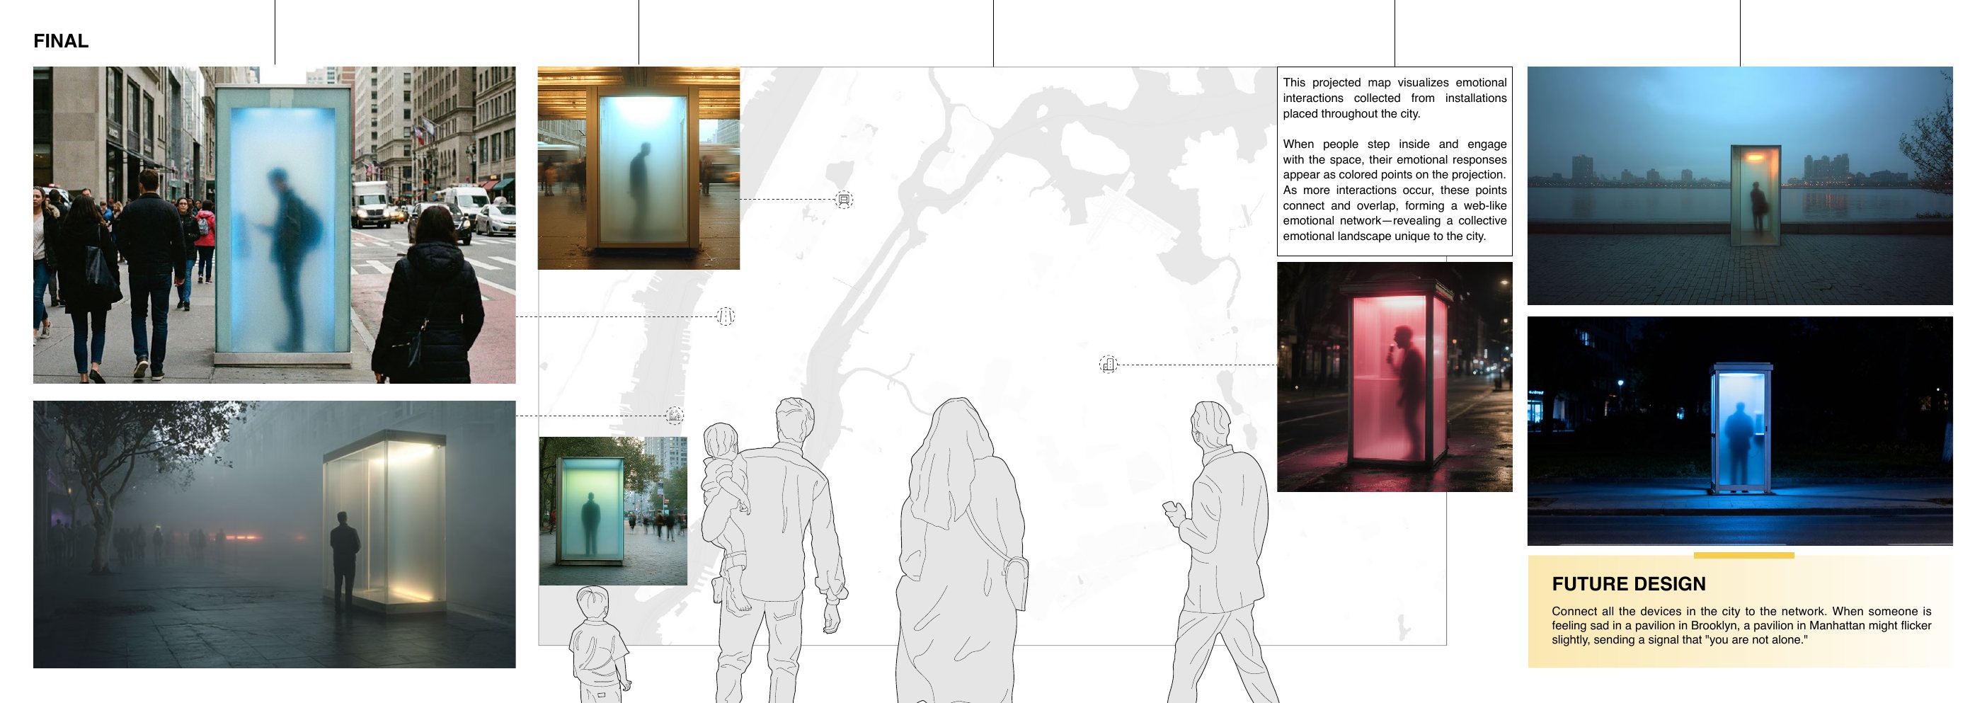Click the FINAL heading
1987x703 pixels.
[x=61, y=41]
